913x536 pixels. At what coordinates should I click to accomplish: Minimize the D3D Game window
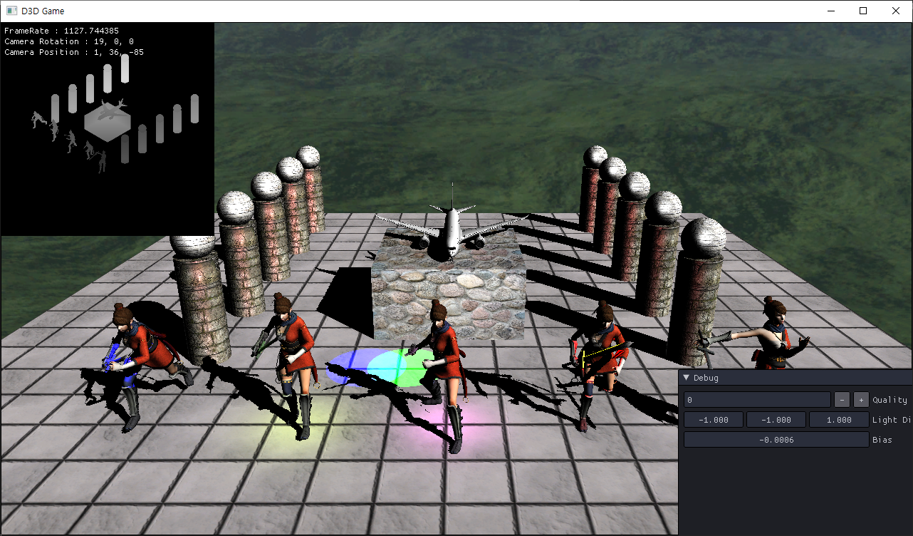(x=830, y=11)
